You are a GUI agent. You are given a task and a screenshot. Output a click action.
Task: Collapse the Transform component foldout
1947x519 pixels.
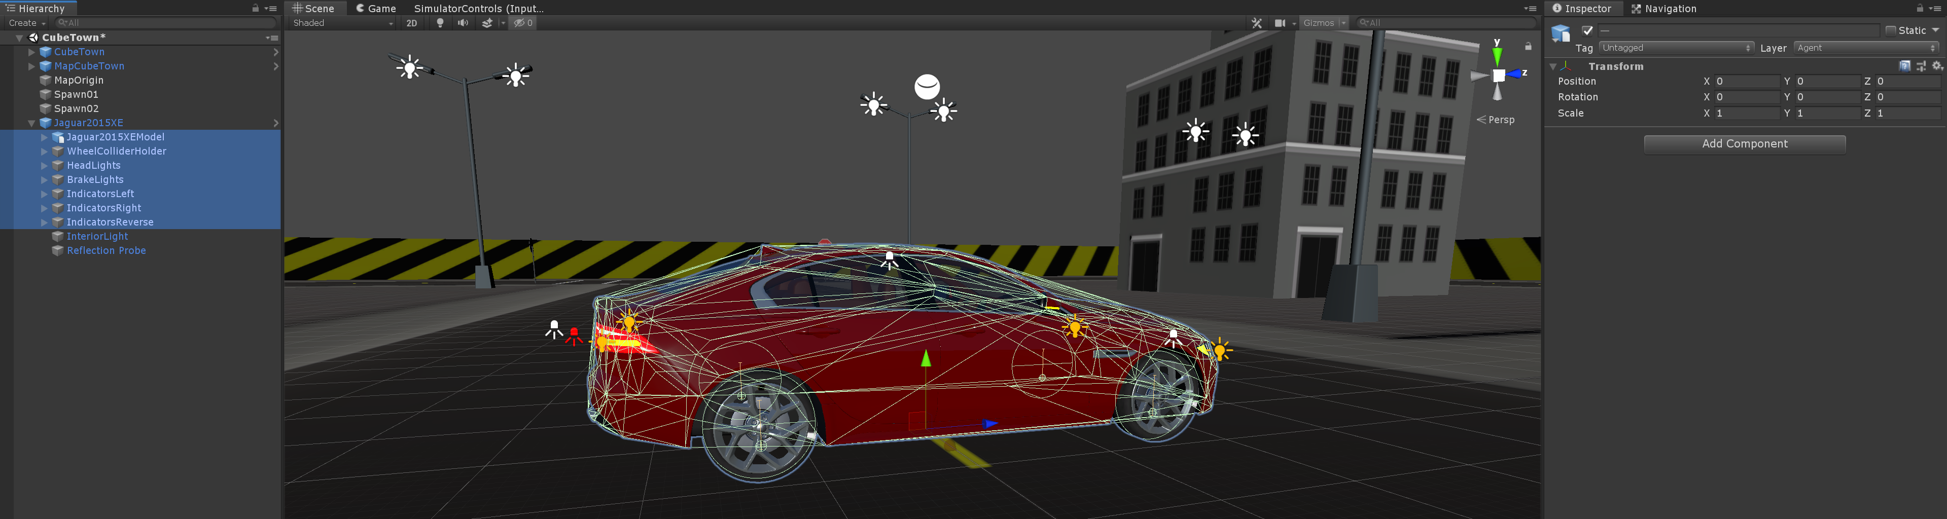(1552, 66)
